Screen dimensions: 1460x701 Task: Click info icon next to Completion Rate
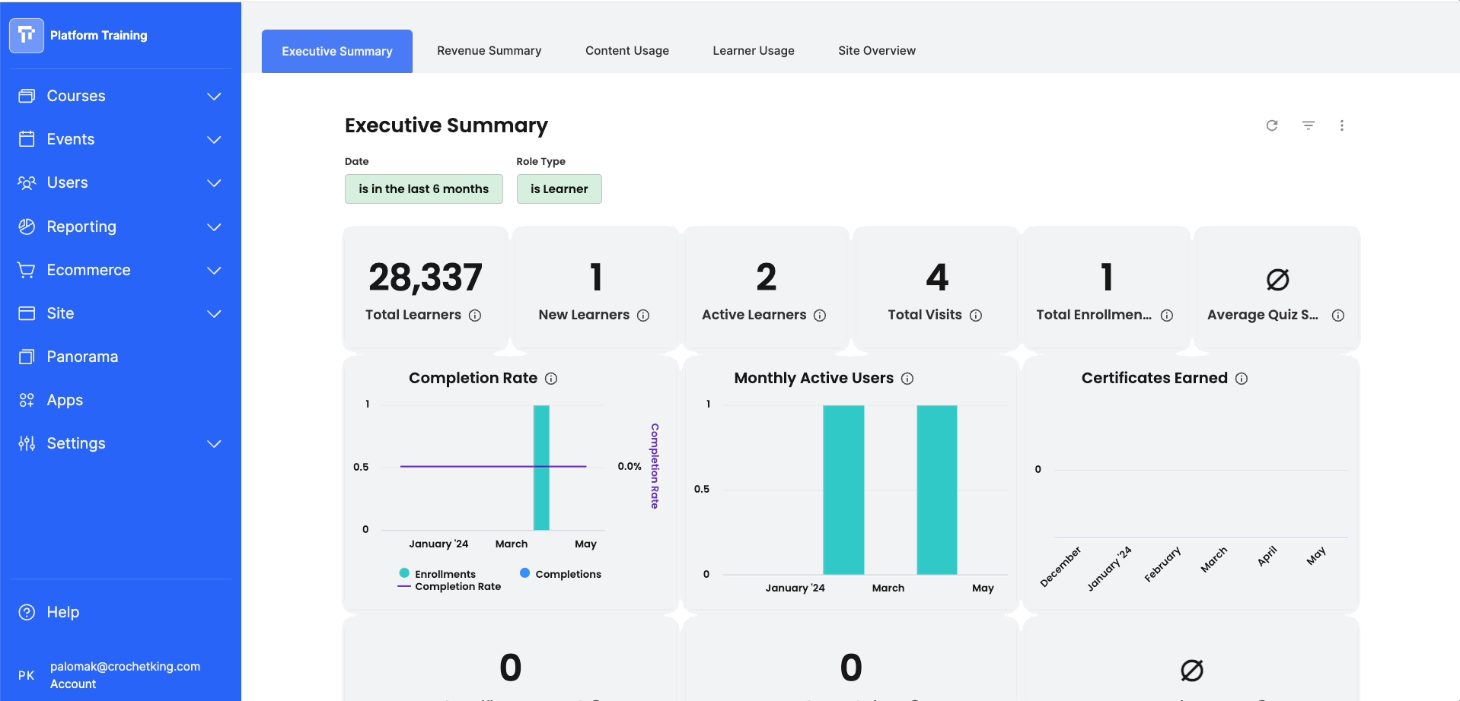[x=551, y=379]
